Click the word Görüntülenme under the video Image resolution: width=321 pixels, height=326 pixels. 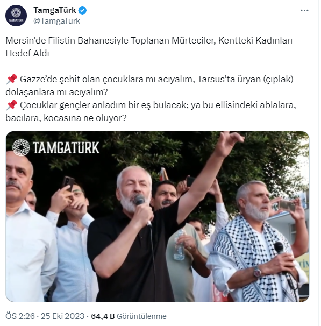pos(141,316)
